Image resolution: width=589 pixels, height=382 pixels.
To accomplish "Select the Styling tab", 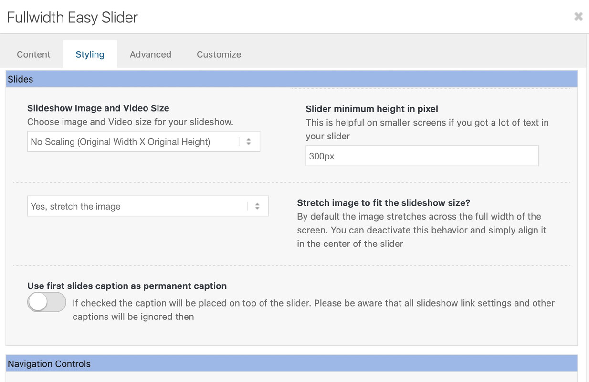I will point(90,54).
